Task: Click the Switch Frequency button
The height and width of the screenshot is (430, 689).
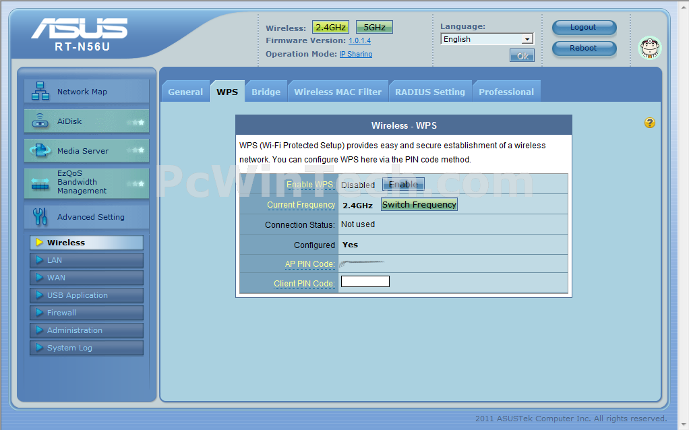Action: [419, 204]
